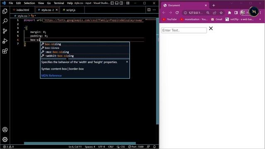This screenshot has width=265, height=149.
Task: Toggle primary sidebar layout icon
Action: tap(112, 3)
